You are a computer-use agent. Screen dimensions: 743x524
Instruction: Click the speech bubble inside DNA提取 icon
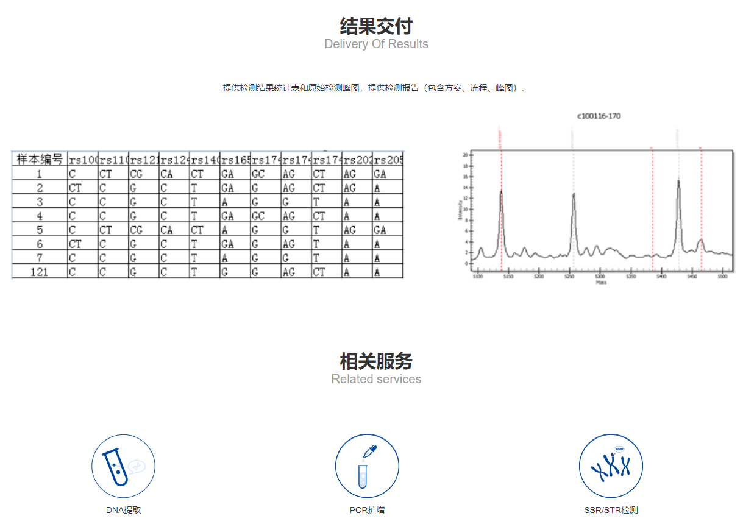point(137,466)
